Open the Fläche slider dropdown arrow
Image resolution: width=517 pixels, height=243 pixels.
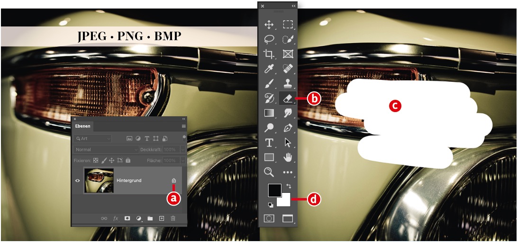(183, 161)
